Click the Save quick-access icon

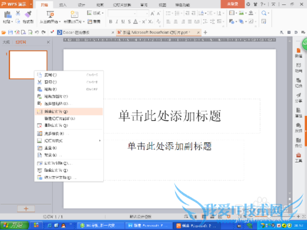coord(10,33)
